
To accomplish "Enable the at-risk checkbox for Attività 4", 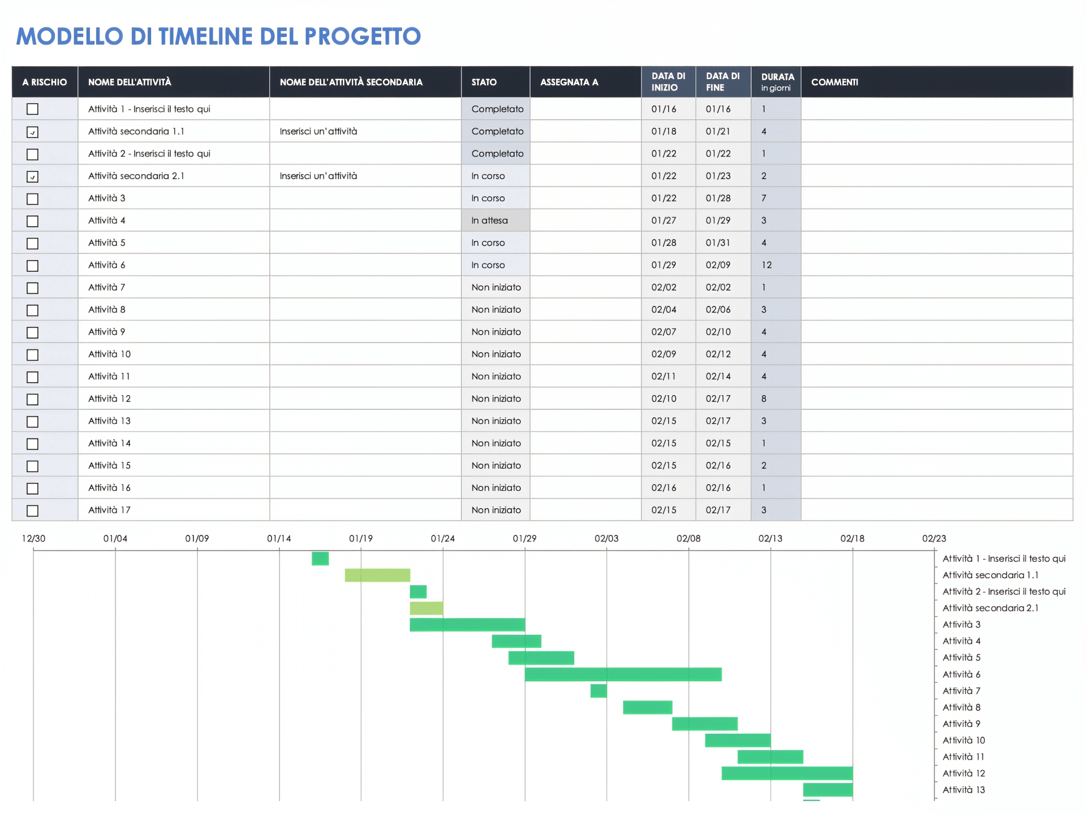I will coord(33,221).
